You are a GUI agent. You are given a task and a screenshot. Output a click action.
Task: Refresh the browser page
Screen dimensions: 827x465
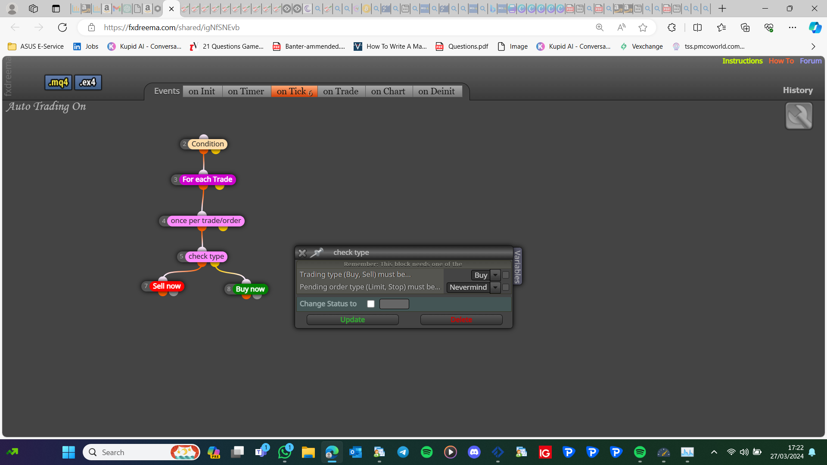click(62, 28)
